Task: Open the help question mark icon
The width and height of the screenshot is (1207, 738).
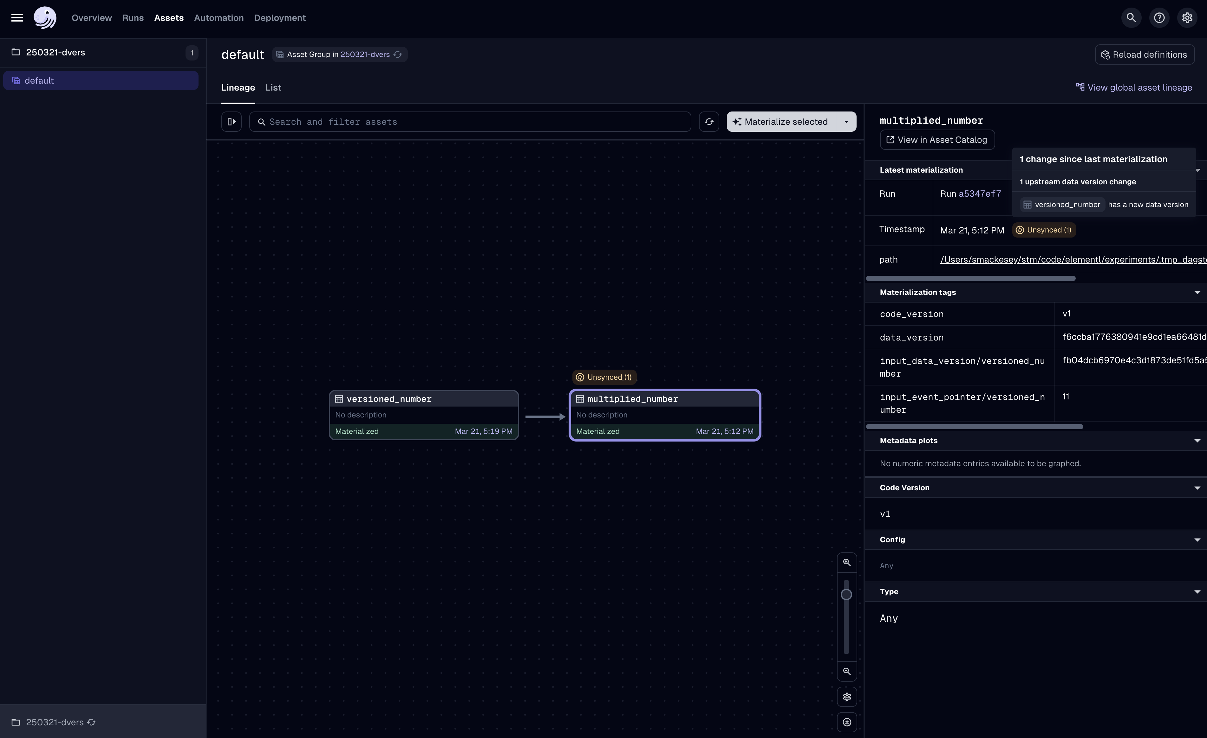Action: [1159, 18]
